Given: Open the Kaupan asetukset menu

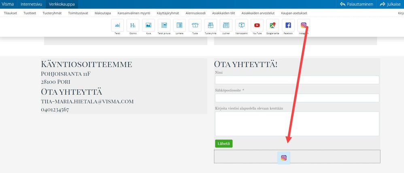Looking at the screenshot, I should [294, 13].
